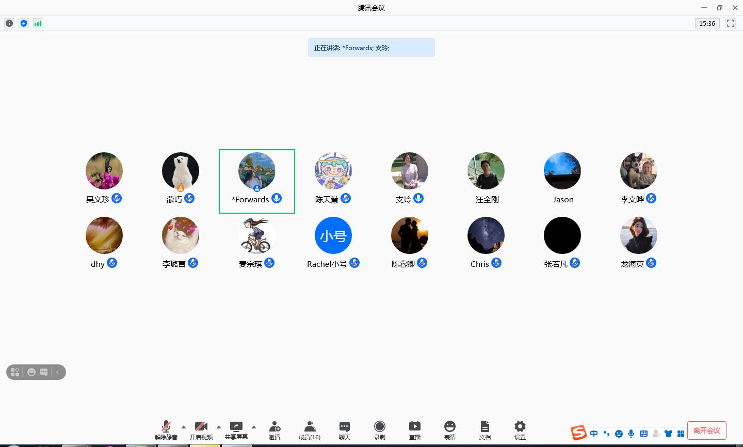Open the 聊天 chat window
The image size is (743, 447).
click(345, 429)
